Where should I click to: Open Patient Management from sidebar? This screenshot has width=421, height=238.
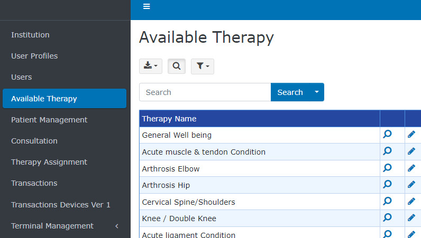point(49,120)
